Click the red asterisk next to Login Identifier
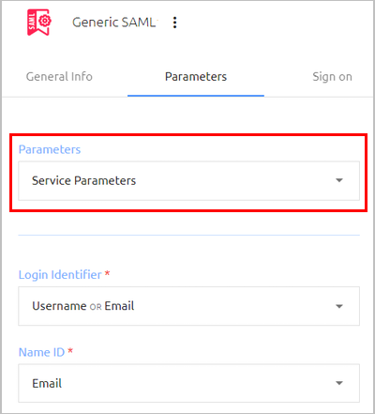 pyautogui.click(x=107, y=273)
